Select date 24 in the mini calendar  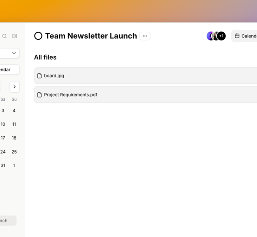[3, 152]
